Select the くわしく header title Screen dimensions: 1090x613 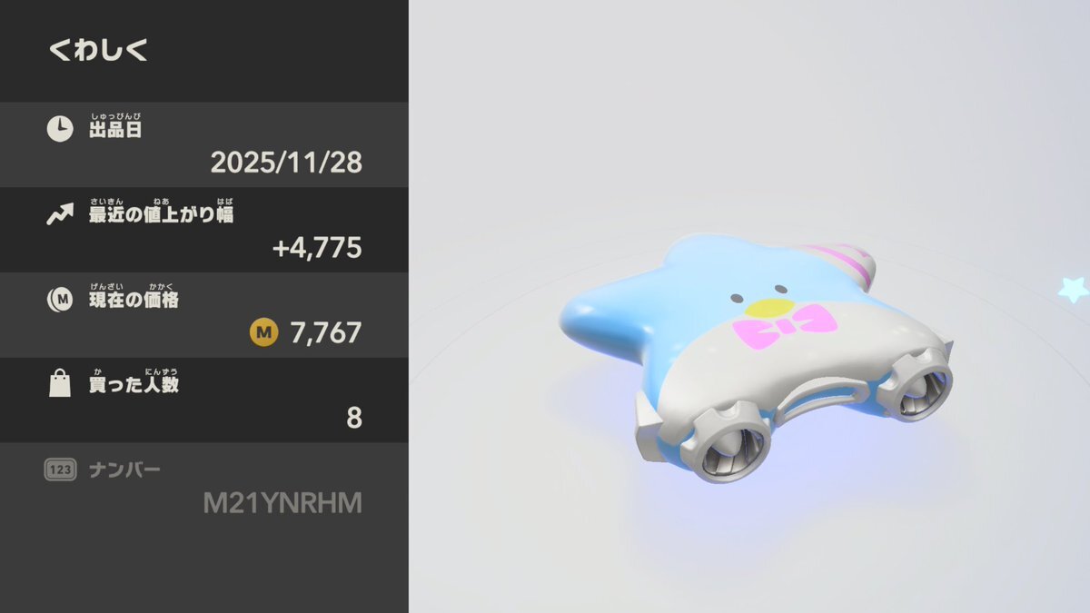pyautogui.click(x=98, y=51)
